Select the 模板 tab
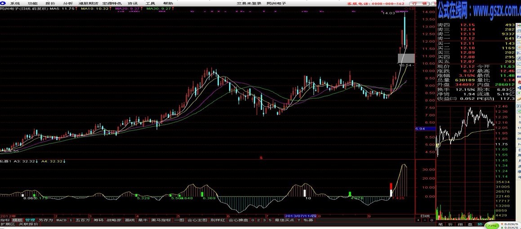Image resolution: width=521 pixels, height=229 pixels. click(17, 220)
